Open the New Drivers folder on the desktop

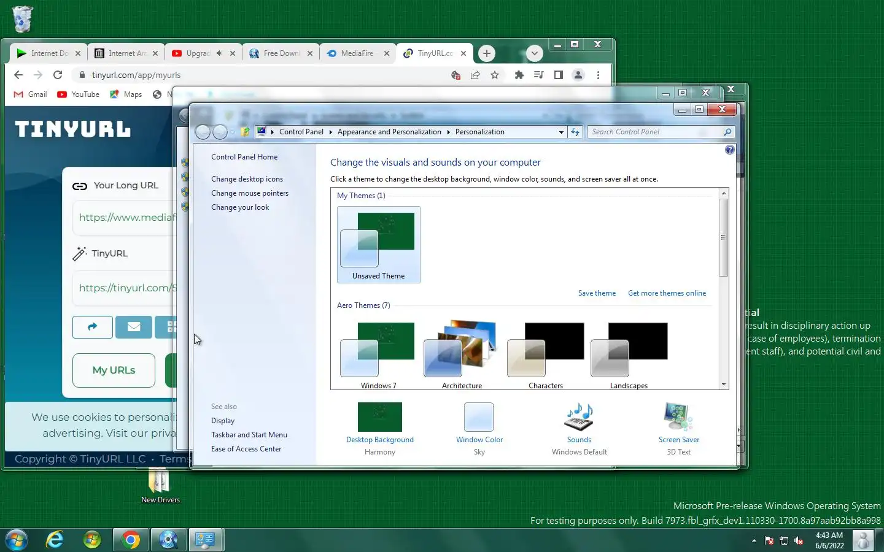tap(160, 486)
